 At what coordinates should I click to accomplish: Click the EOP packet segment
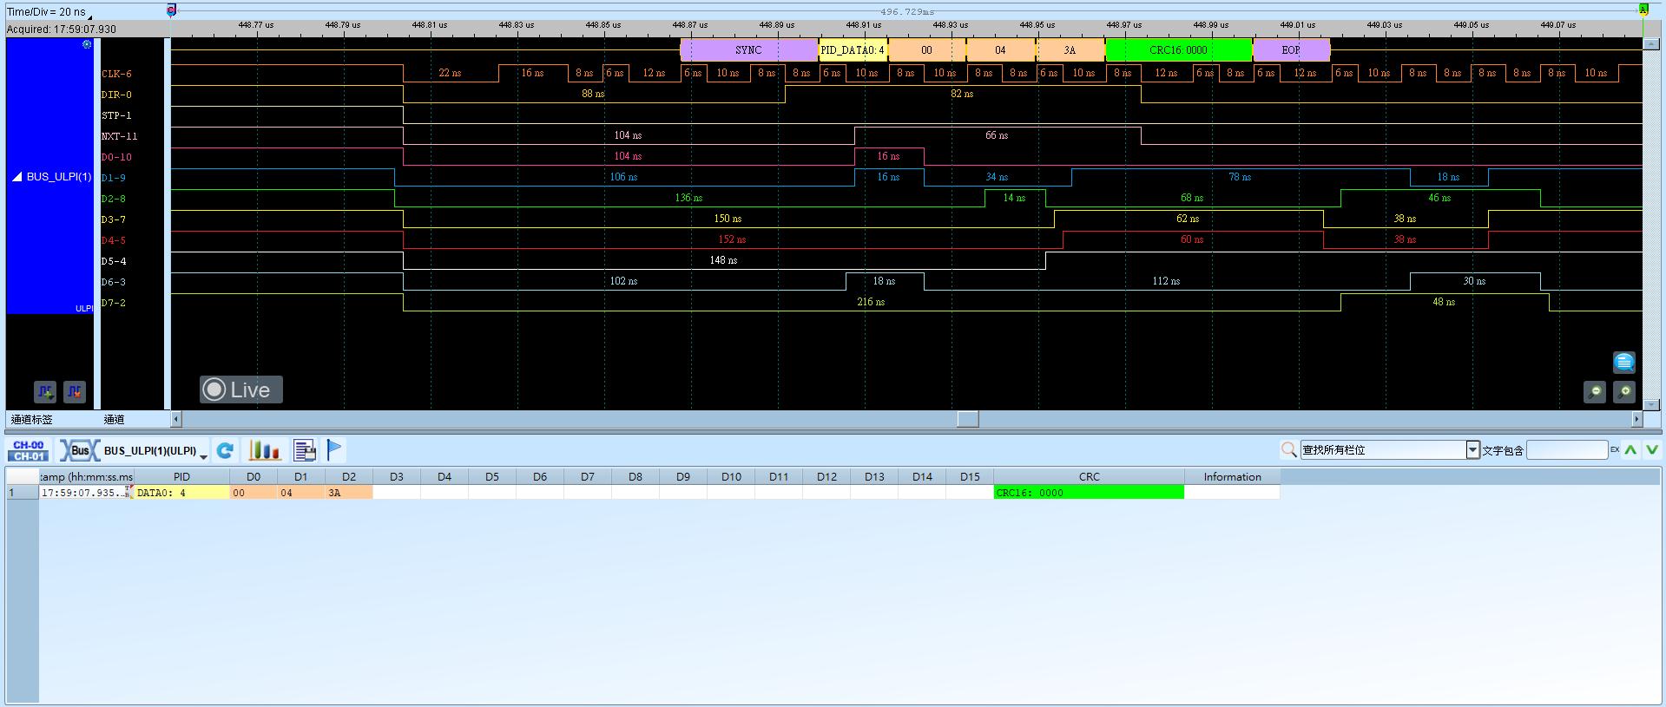(1292, 50)
